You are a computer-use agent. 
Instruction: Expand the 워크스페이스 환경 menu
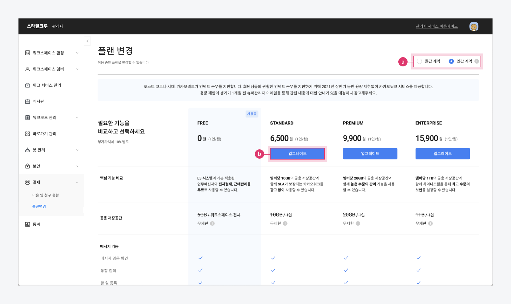(x=51, y=53)
